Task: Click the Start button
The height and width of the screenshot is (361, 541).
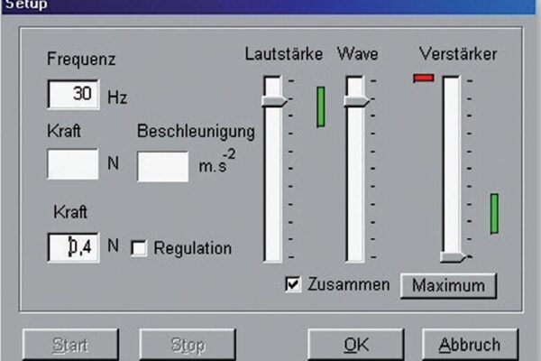Action: (x=70, y=345)
